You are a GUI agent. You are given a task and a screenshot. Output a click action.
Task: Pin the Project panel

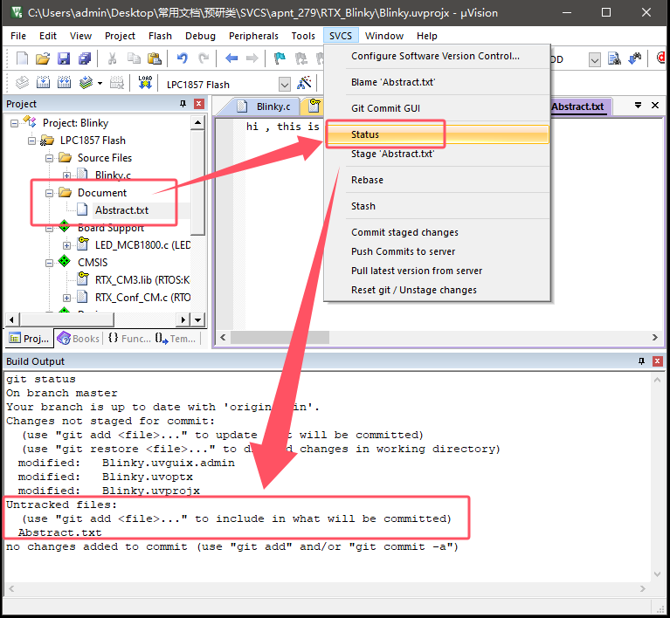(183, 104)
